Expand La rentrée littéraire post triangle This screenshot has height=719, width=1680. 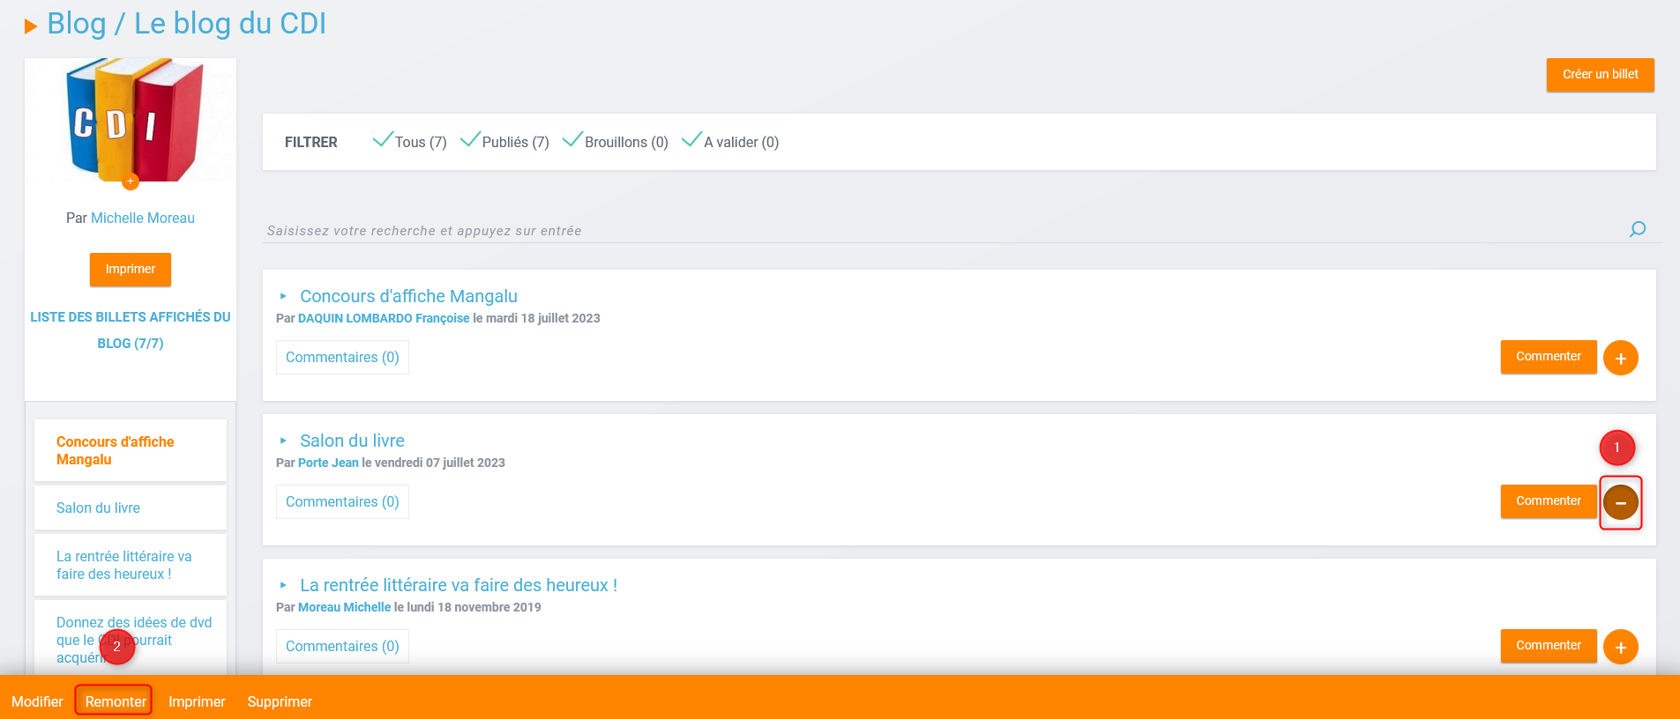pos(283,586)
